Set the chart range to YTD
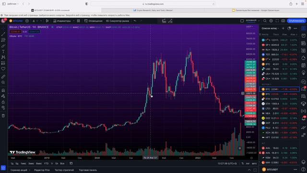This screenshot has width=307, height=173. pos(46,163)
